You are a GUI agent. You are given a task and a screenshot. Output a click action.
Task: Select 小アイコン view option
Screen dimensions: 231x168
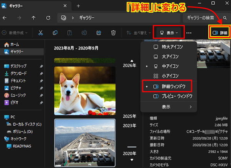tap(169, 76)
